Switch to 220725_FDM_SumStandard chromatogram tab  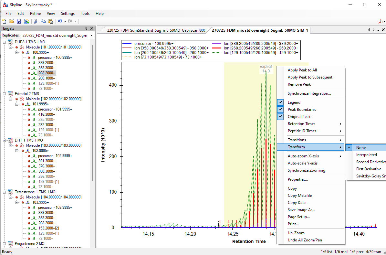156,30
